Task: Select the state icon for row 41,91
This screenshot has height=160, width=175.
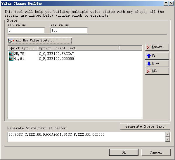Action: 11,58
